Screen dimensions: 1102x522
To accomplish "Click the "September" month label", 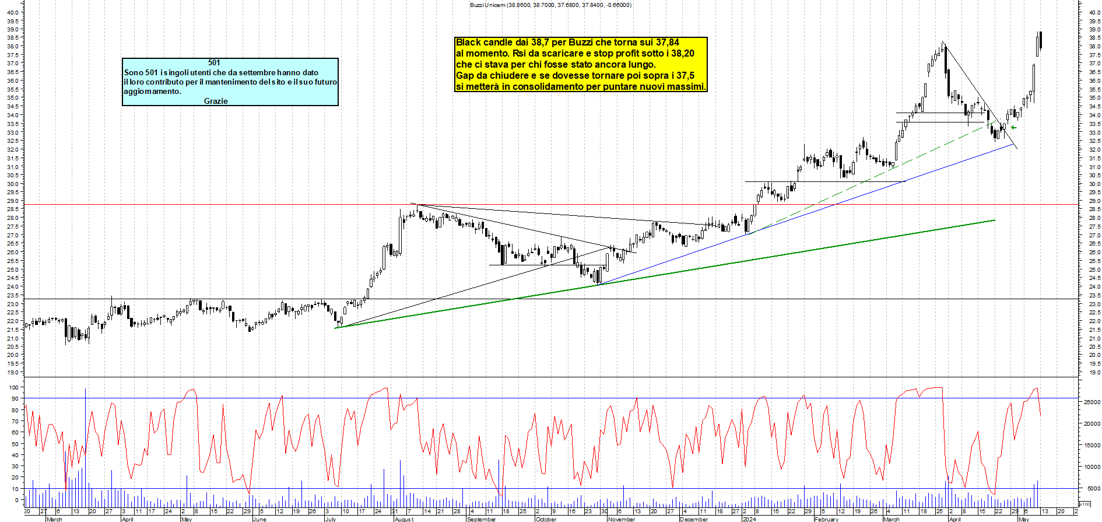I will [x=482, y=519].
